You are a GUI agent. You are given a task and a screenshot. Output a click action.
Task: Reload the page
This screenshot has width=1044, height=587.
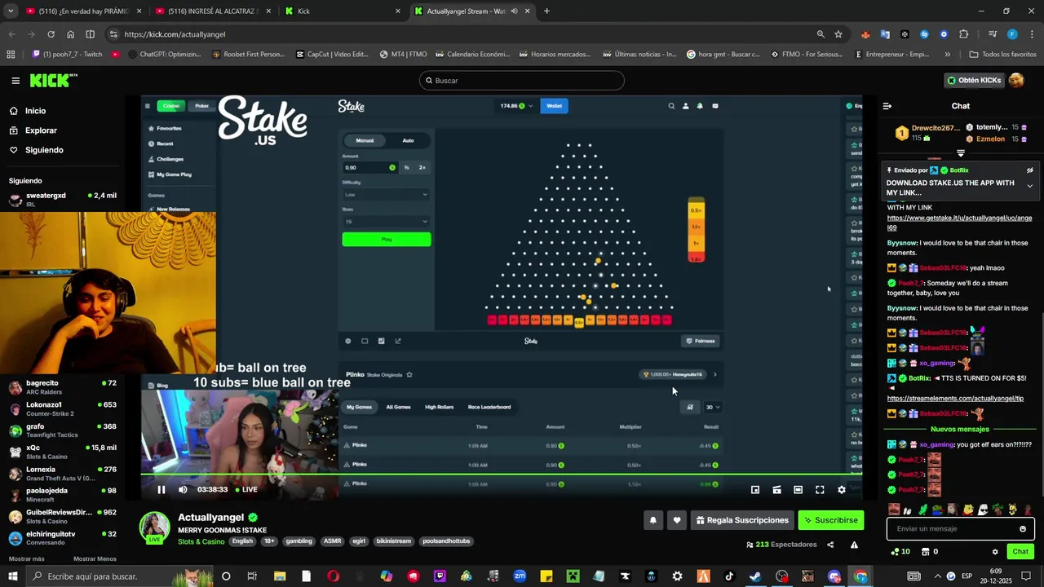coord(51,34)
